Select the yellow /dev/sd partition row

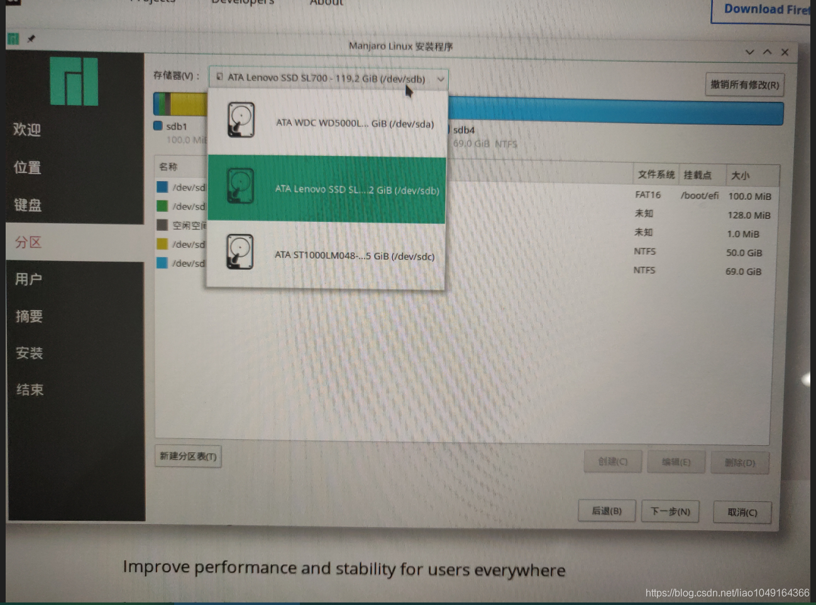point(182,244)
